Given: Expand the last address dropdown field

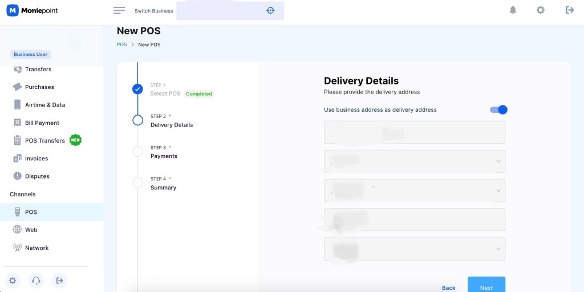Looking at the screenshot, I should (x=415, y=249).
